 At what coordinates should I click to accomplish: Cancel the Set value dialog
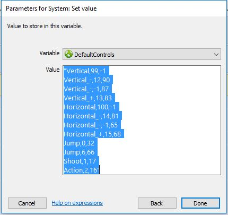point(27,203)
